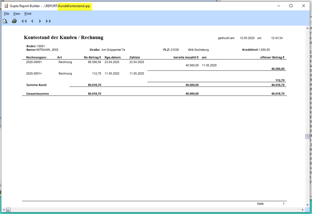Click the Gesamtsumme row label
The image size is (312, 214).
[37, 94]
